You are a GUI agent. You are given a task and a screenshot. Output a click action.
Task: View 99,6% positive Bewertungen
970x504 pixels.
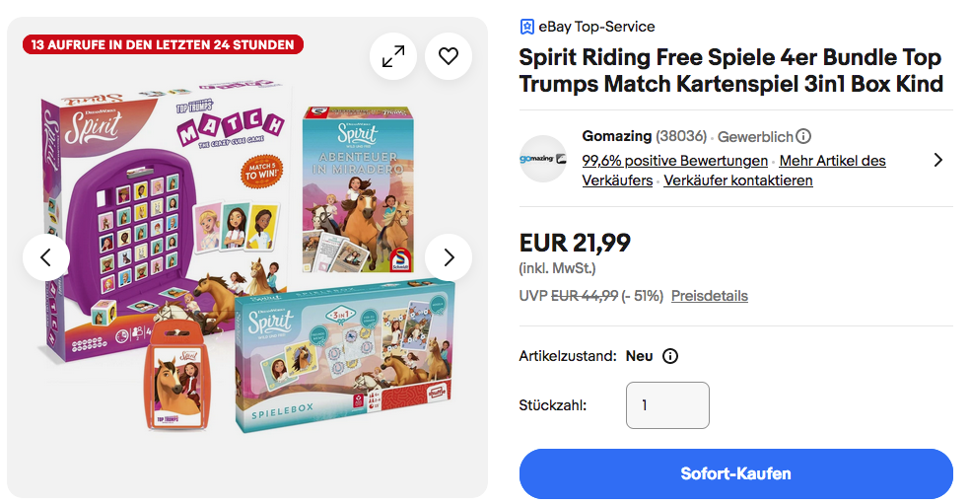tap(674, 161)
